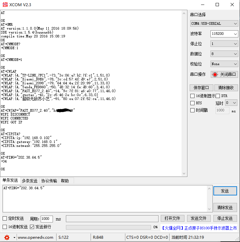Image resolution: width=240 pixels, height=242 pixels.
Task: Click the receive window scroll down arrow
Action: (184, 174)
